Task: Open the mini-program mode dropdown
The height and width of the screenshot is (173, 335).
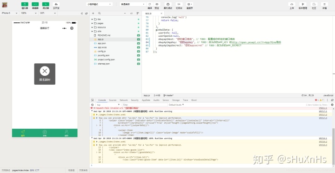Action: [x=100, y=4]
